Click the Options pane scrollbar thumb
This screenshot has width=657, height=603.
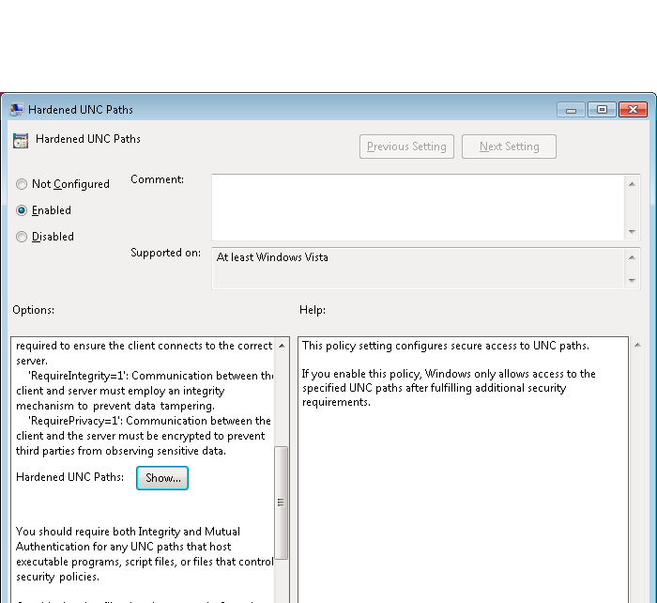282,502
